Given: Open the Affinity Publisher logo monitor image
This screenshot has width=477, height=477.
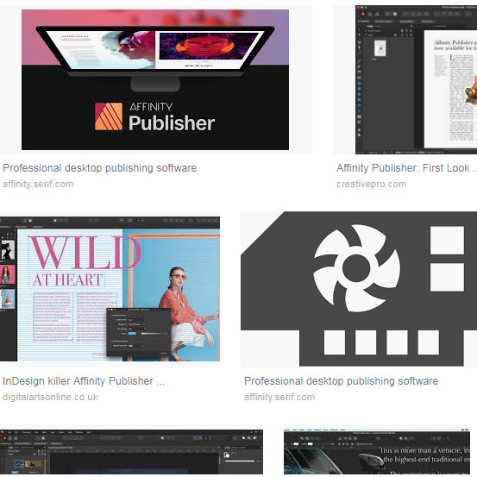Looking at the screenshot, I should (x=155, y=79).
